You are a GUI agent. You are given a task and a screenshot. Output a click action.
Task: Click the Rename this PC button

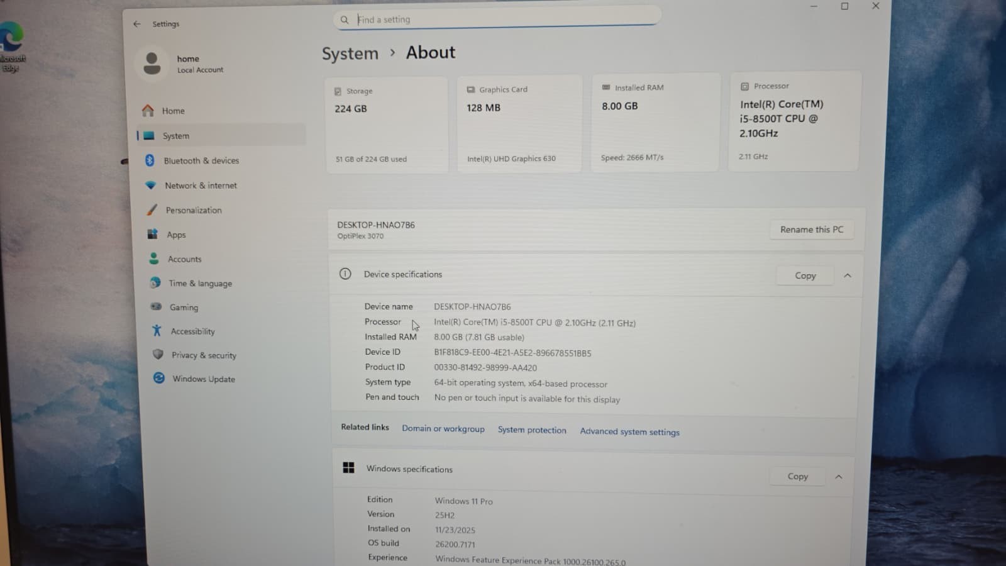tap(812, 230)
